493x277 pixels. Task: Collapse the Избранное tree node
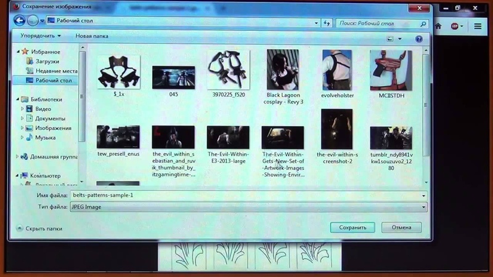click(18, 52)
